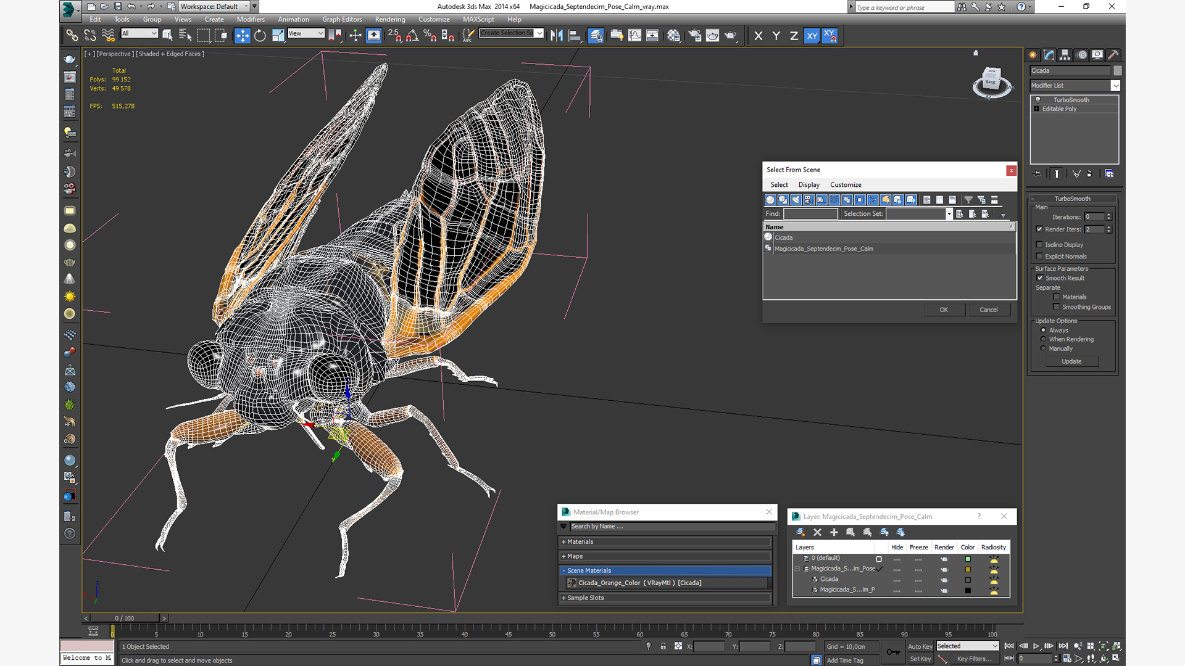The image size is (1185, 666).
Task: Toggle Render Iters checkbox
Action: [x=1039, y=229]
